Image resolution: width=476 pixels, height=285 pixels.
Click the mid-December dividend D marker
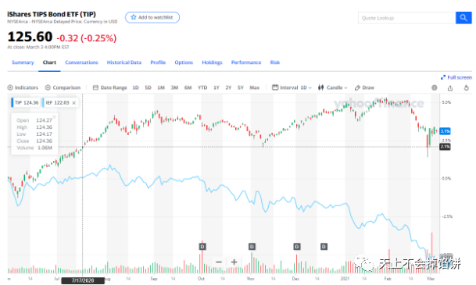click(x=324, y=247)
